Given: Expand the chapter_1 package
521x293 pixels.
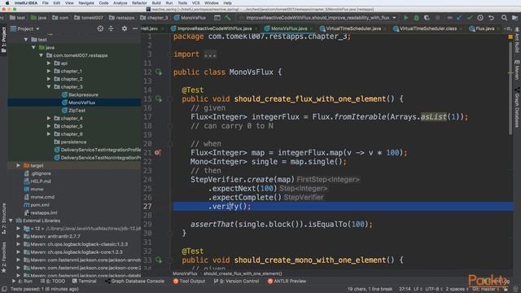Looking at the screenshot, I should point(49,71).
